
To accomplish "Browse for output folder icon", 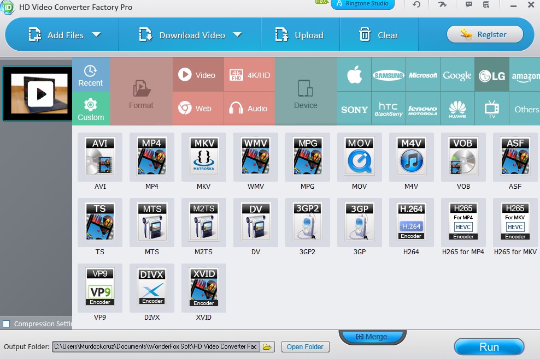I will (267, 346).
